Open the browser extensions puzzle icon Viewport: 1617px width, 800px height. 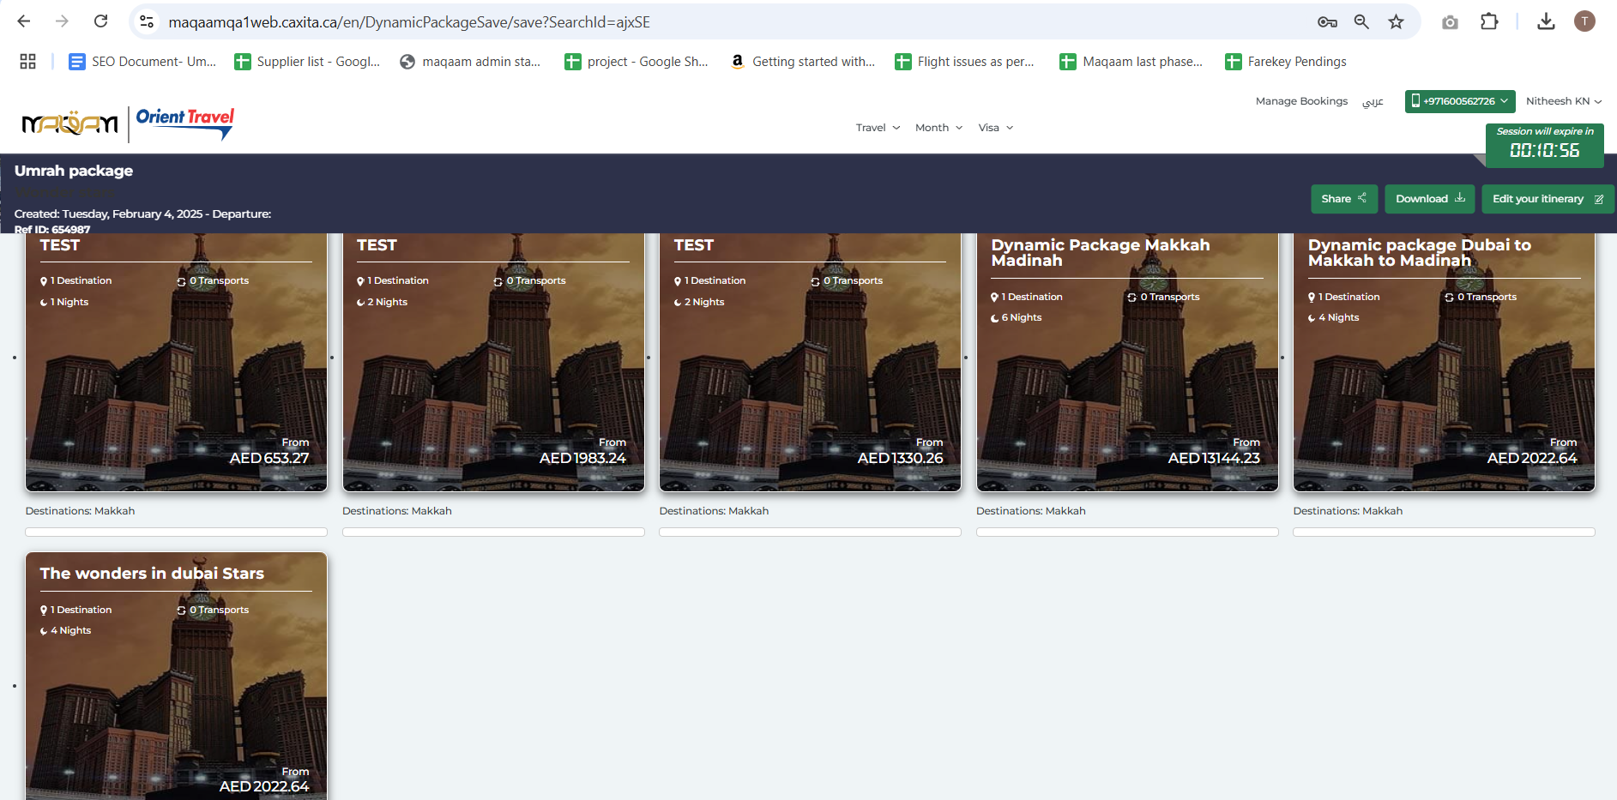pos(1489,21)
